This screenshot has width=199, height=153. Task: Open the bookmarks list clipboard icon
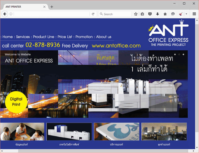[143, 14]
